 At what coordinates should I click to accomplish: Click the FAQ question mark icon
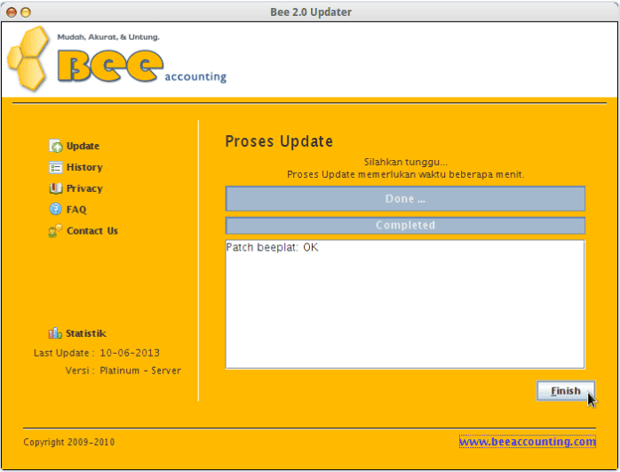[x=56, y=209]
